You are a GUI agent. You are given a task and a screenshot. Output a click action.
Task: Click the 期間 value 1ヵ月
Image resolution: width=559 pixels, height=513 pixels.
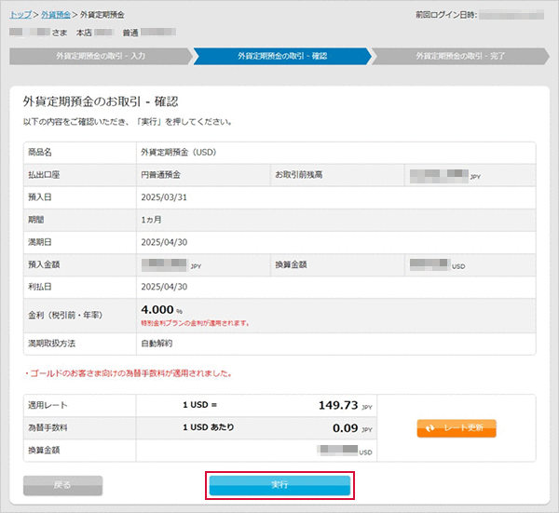(152, 220)
